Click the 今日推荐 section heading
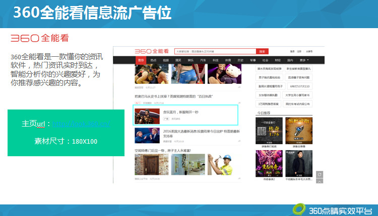378x216 pixels. click(264, 113)
